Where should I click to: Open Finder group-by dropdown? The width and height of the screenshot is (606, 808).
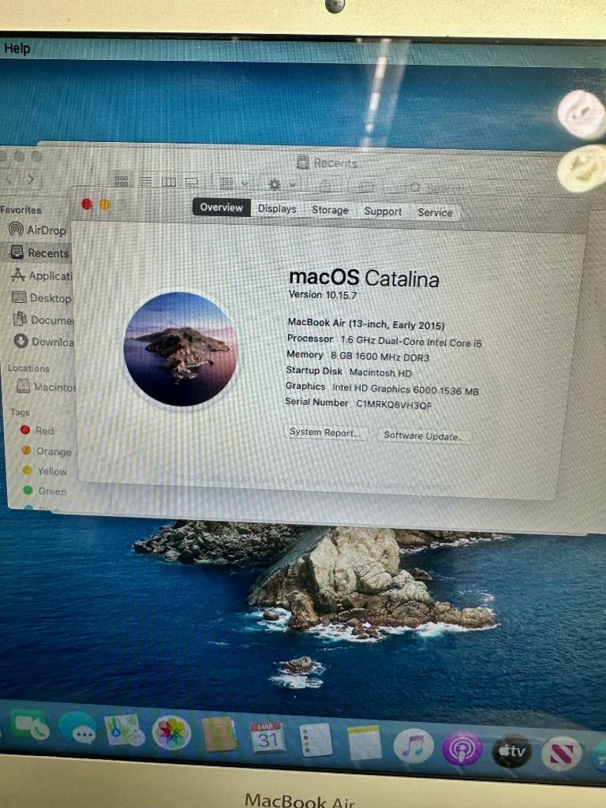[x=234, y=183]
